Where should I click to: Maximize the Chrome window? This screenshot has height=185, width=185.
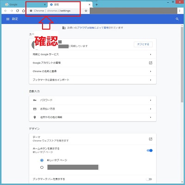173,2
